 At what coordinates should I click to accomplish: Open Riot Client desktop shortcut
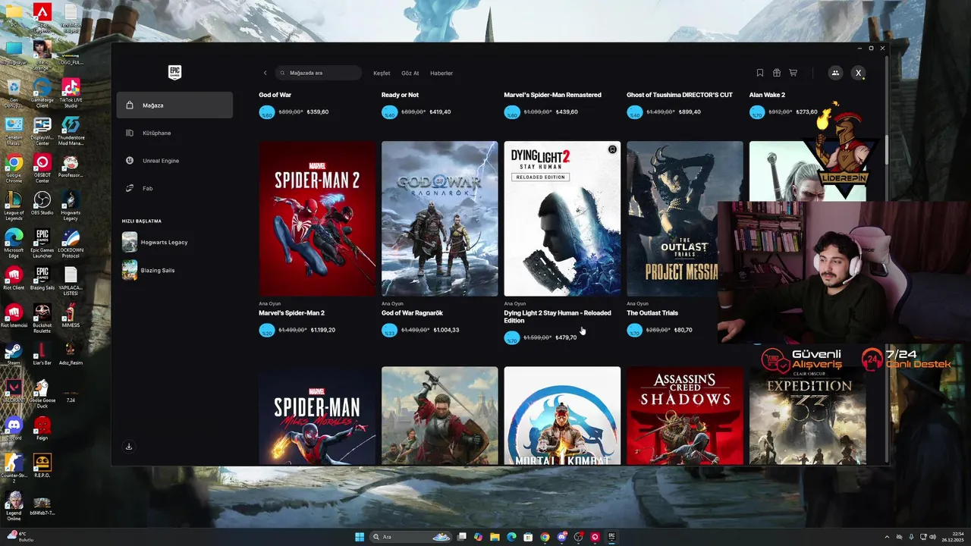coord(14,278)
